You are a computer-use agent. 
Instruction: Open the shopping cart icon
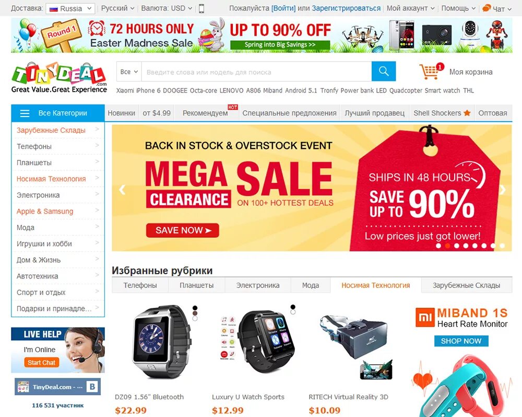430,72
